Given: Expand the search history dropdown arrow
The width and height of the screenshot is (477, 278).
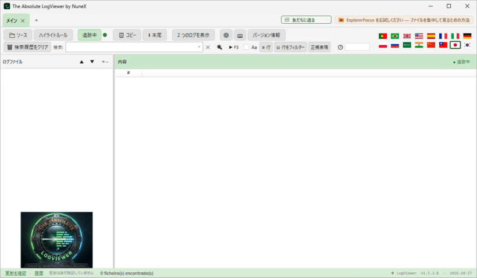Looking at the screenshot, I should pos(200,47).
